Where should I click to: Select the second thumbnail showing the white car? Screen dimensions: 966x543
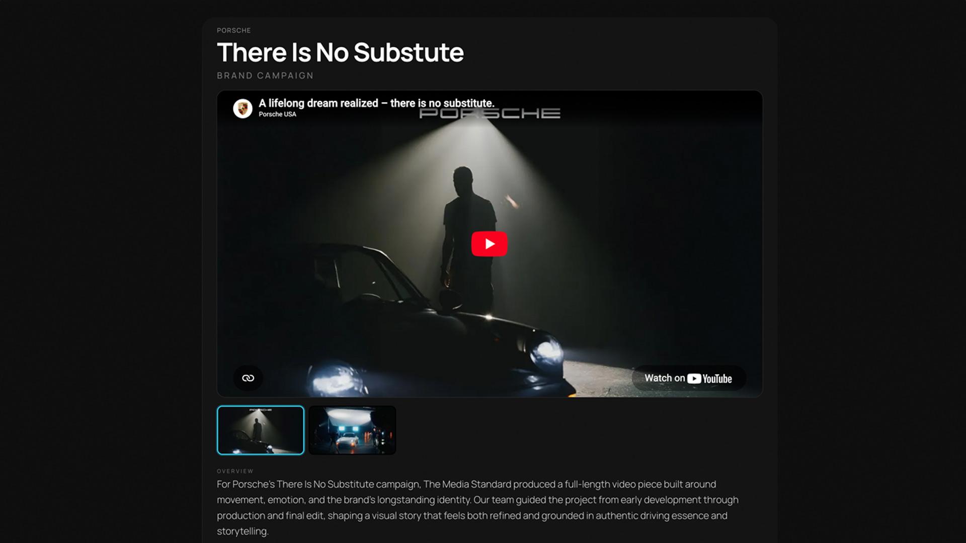pos(352,430)
